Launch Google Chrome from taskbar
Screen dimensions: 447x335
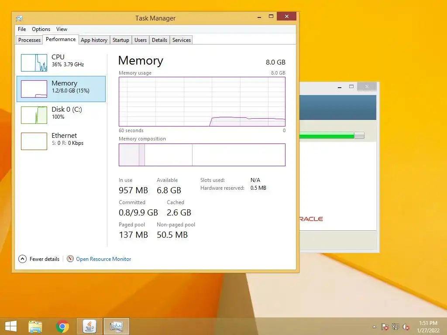coord(62,326)
